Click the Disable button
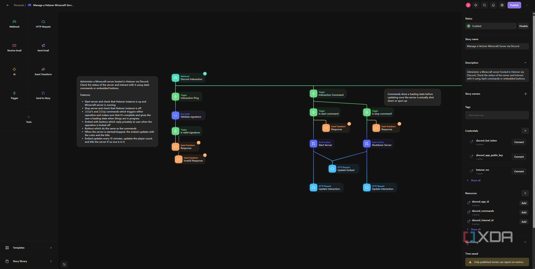 [523, 26]
